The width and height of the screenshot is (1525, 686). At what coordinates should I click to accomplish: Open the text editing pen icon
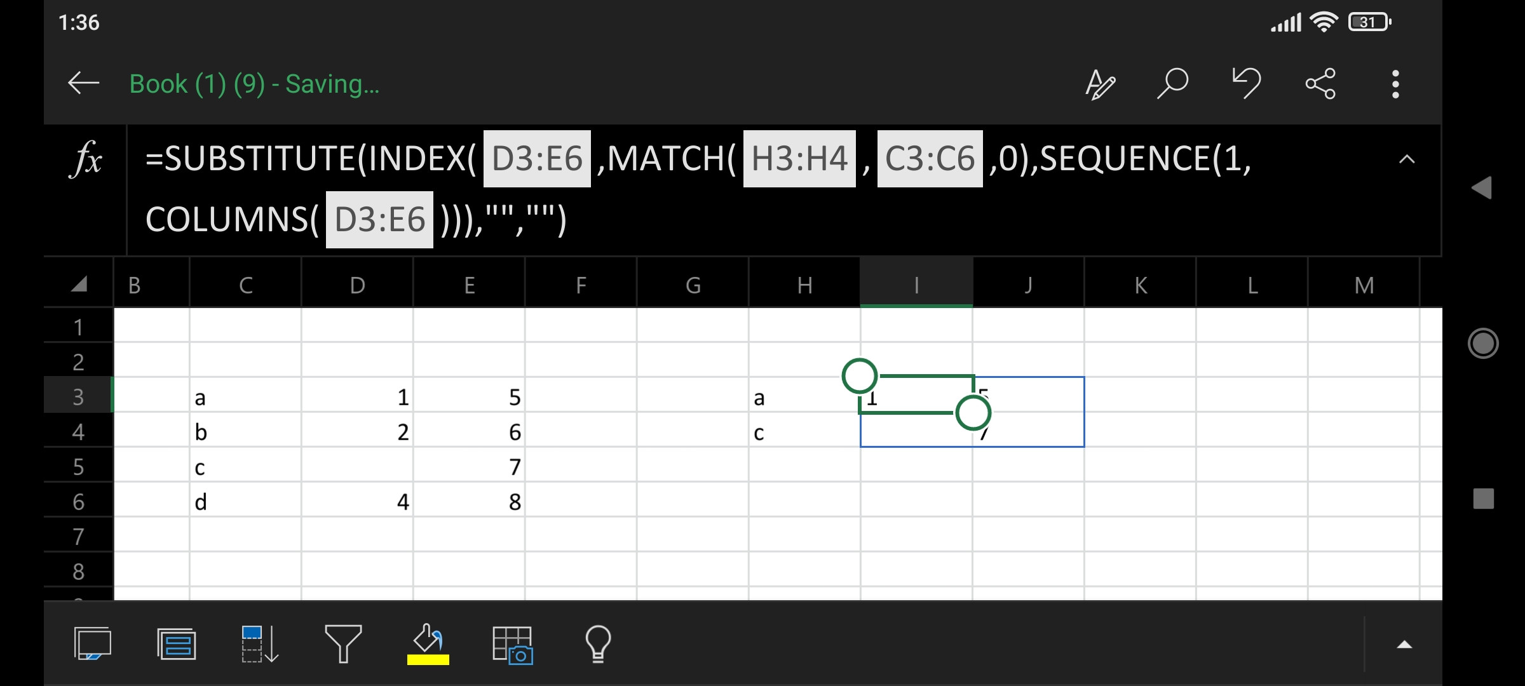(x=1100, y=84)
